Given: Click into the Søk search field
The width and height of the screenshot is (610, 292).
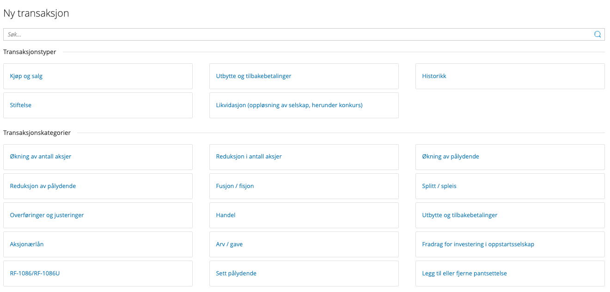Looking at the screenshot, I should (x=296, y=34).
